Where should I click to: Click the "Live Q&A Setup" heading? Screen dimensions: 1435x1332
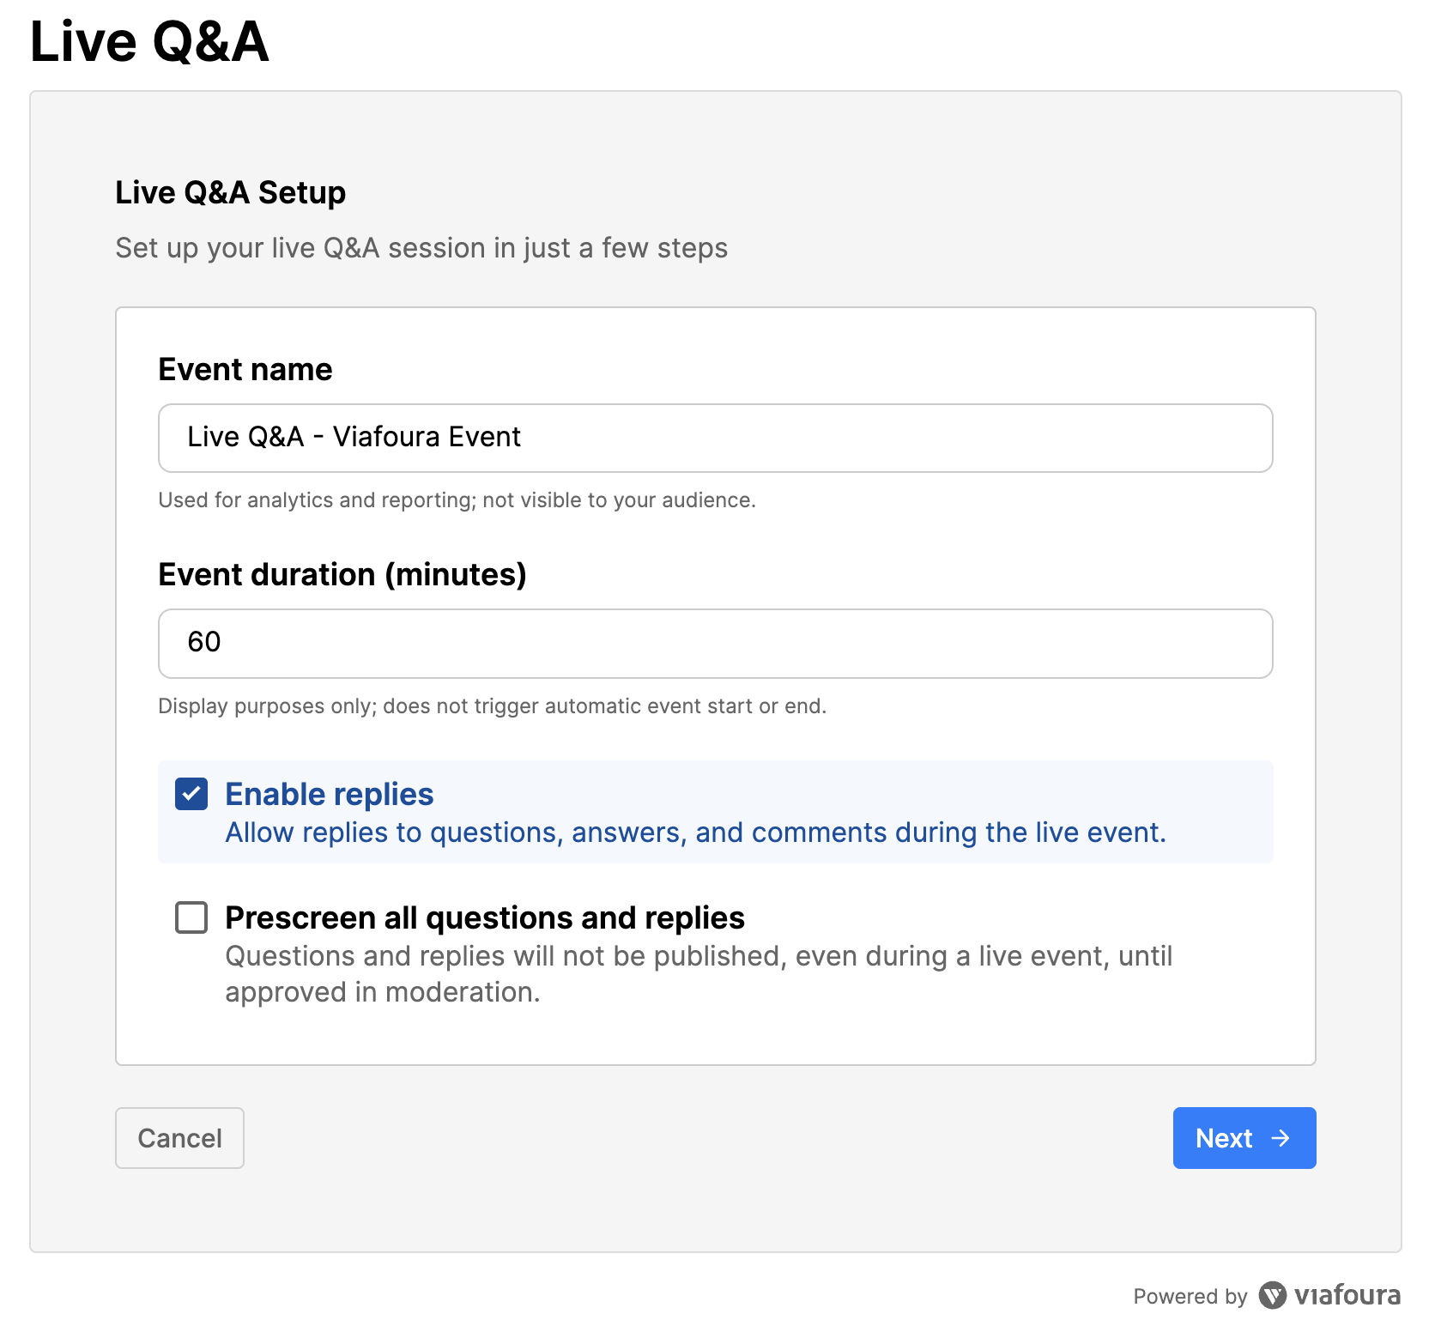coord(230,193)
